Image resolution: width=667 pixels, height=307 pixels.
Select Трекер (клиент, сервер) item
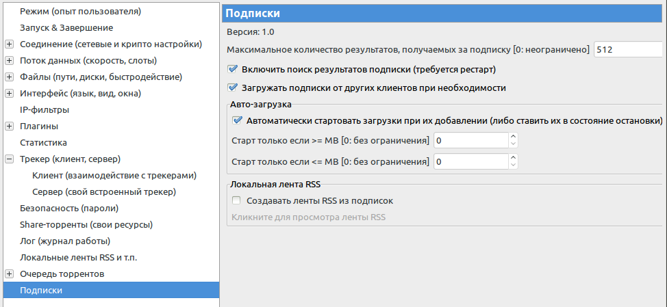point(70,159)
